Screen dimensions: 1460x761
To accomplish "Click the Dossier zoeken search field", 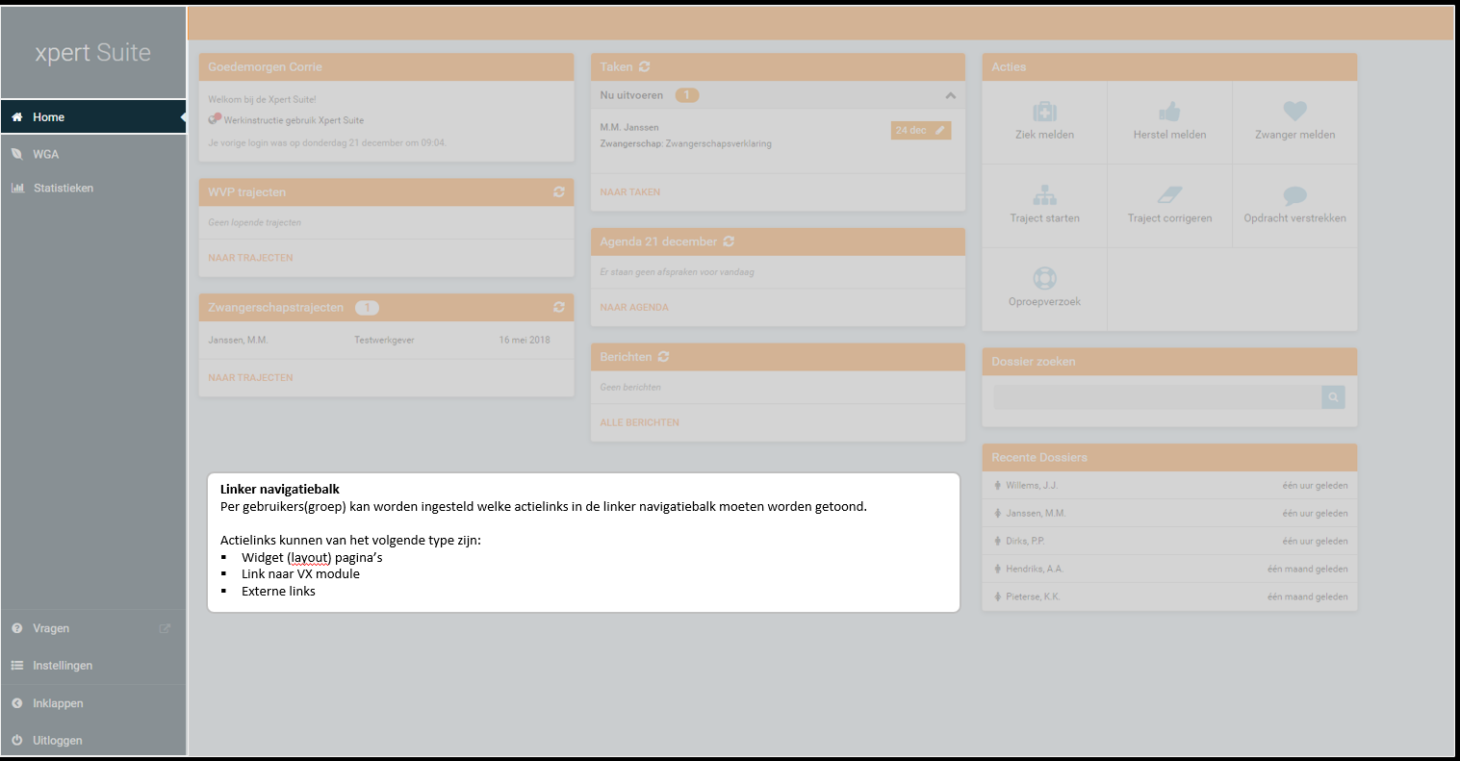I will click(x=1156, y=397).
